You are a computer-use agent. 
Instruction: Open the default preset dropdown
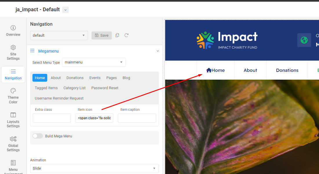pyautogui.click(x=59, y=35)
